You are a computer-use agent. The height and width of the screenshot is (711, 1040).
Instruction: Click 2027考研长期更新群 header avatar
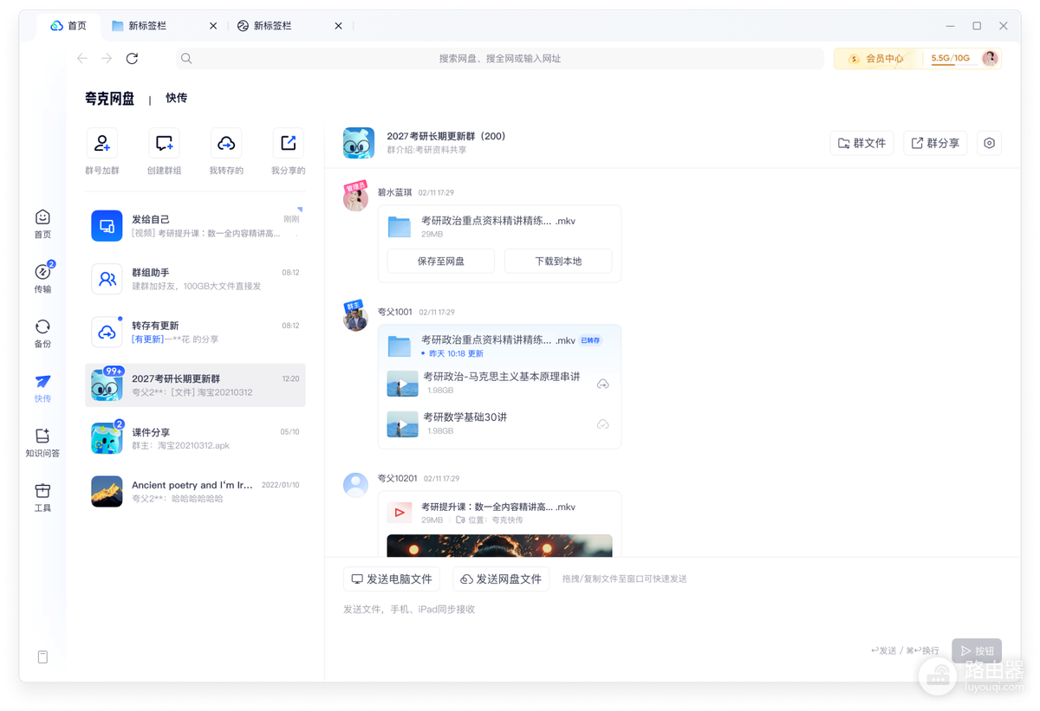358,143
